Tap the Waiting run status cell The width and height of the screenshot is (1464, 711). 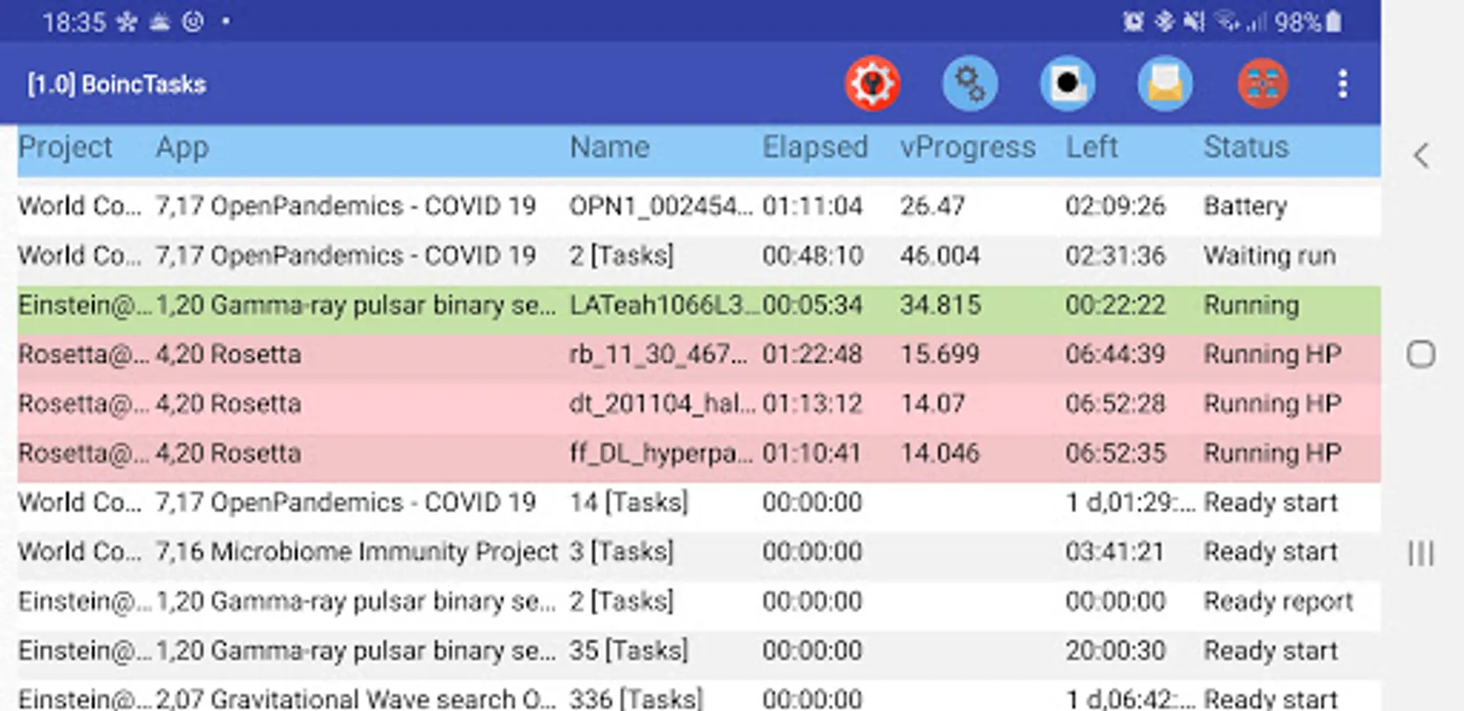point(1269,256)
